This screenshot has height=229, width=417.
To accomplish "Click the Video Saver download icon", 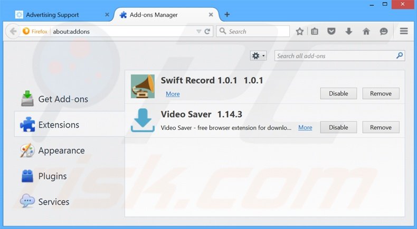I will (143, 120).
